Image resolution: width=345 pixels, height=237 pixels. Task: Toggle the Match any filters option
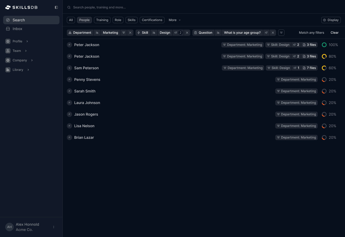(x=311, y=32)
